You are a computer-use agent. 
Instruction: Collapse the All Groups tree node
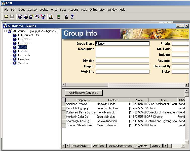[x=5, y=31]
